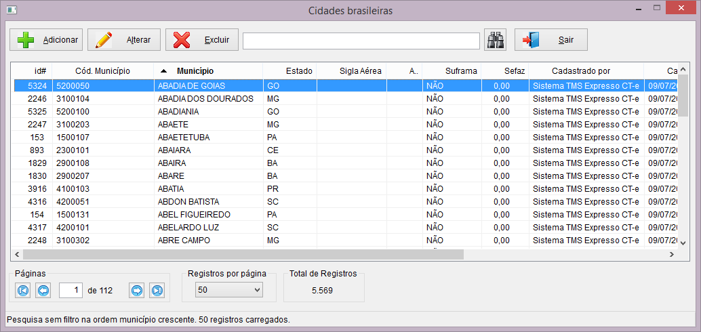
Task: Select row ABADIA DE GOIAS
Action: click(x=346, y=85)
